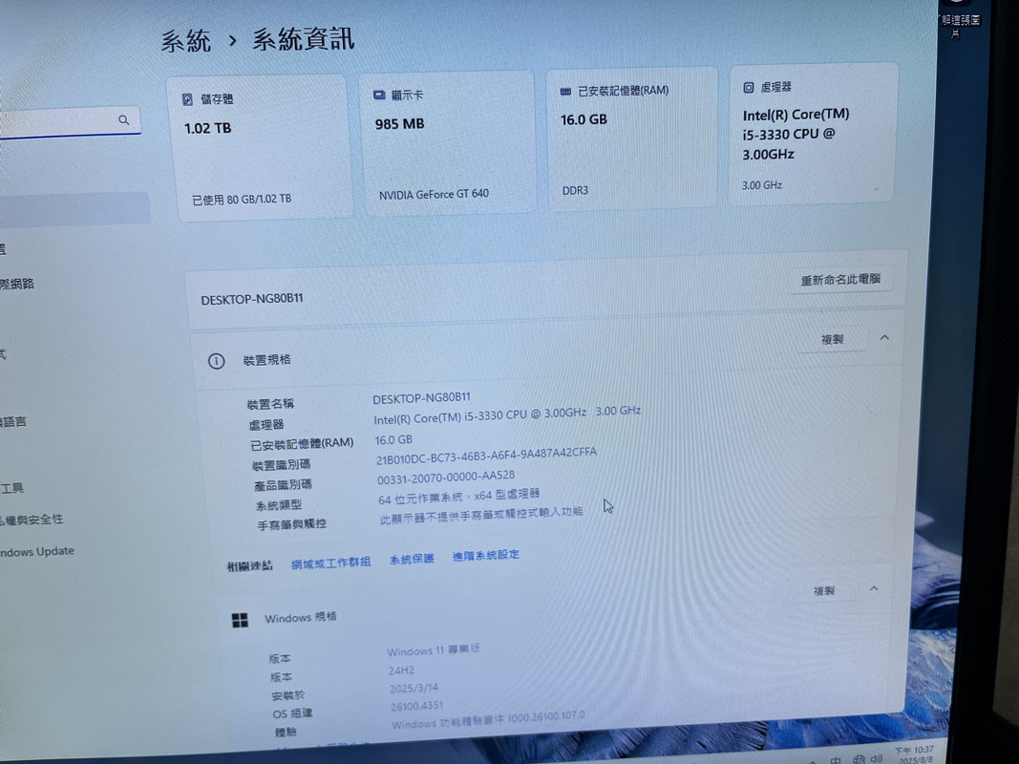
Task: Click the 手寫筆與觸控 row label
Action: click(292, 524)
